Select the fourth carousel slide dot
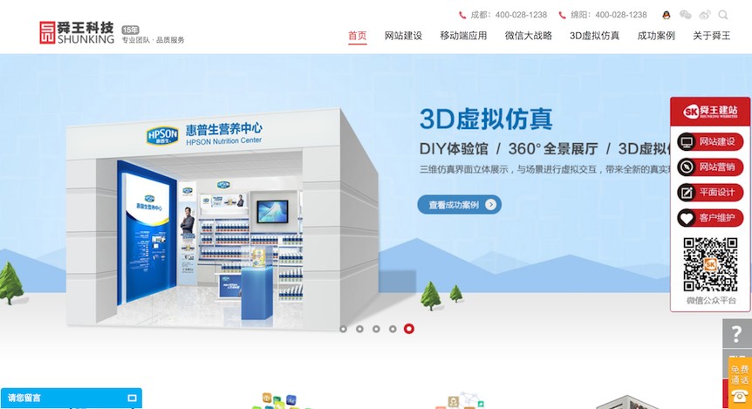 point(393,329)
